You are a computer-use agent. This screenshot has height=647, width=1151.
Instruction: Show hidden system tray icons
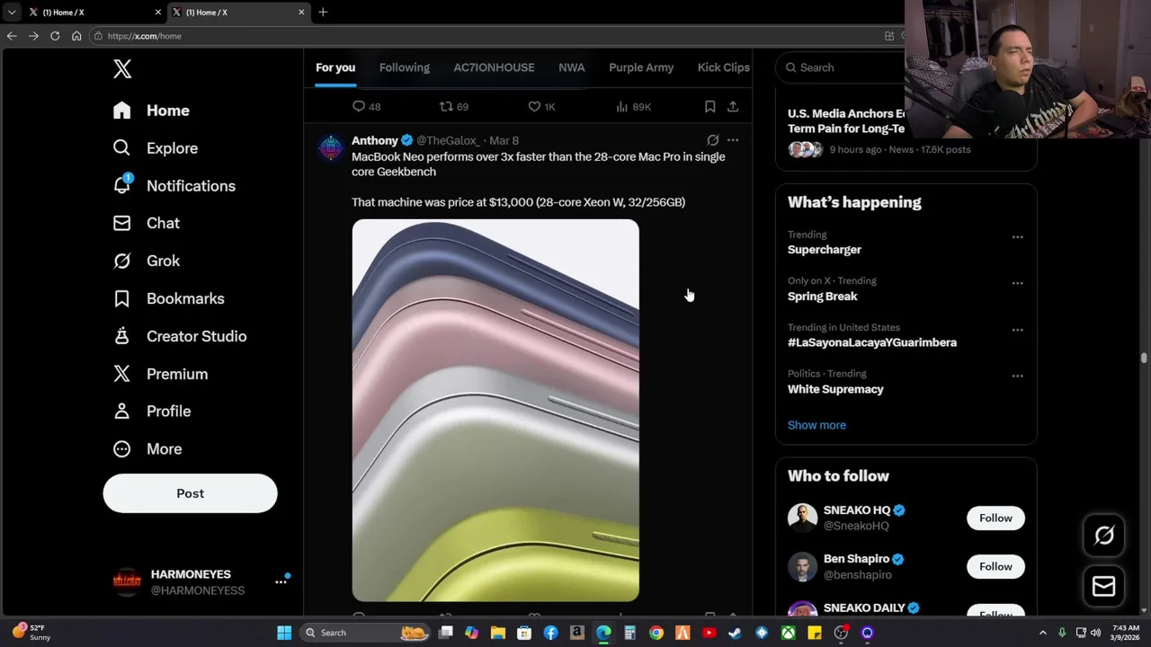pyautogui.click(x=1043, y=633)
